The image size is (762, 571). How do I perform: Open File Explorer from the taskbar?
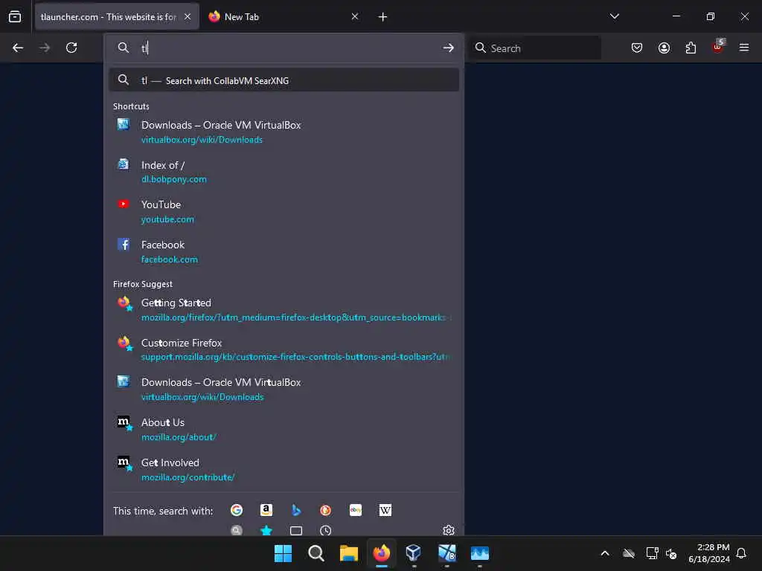(348, 553)
